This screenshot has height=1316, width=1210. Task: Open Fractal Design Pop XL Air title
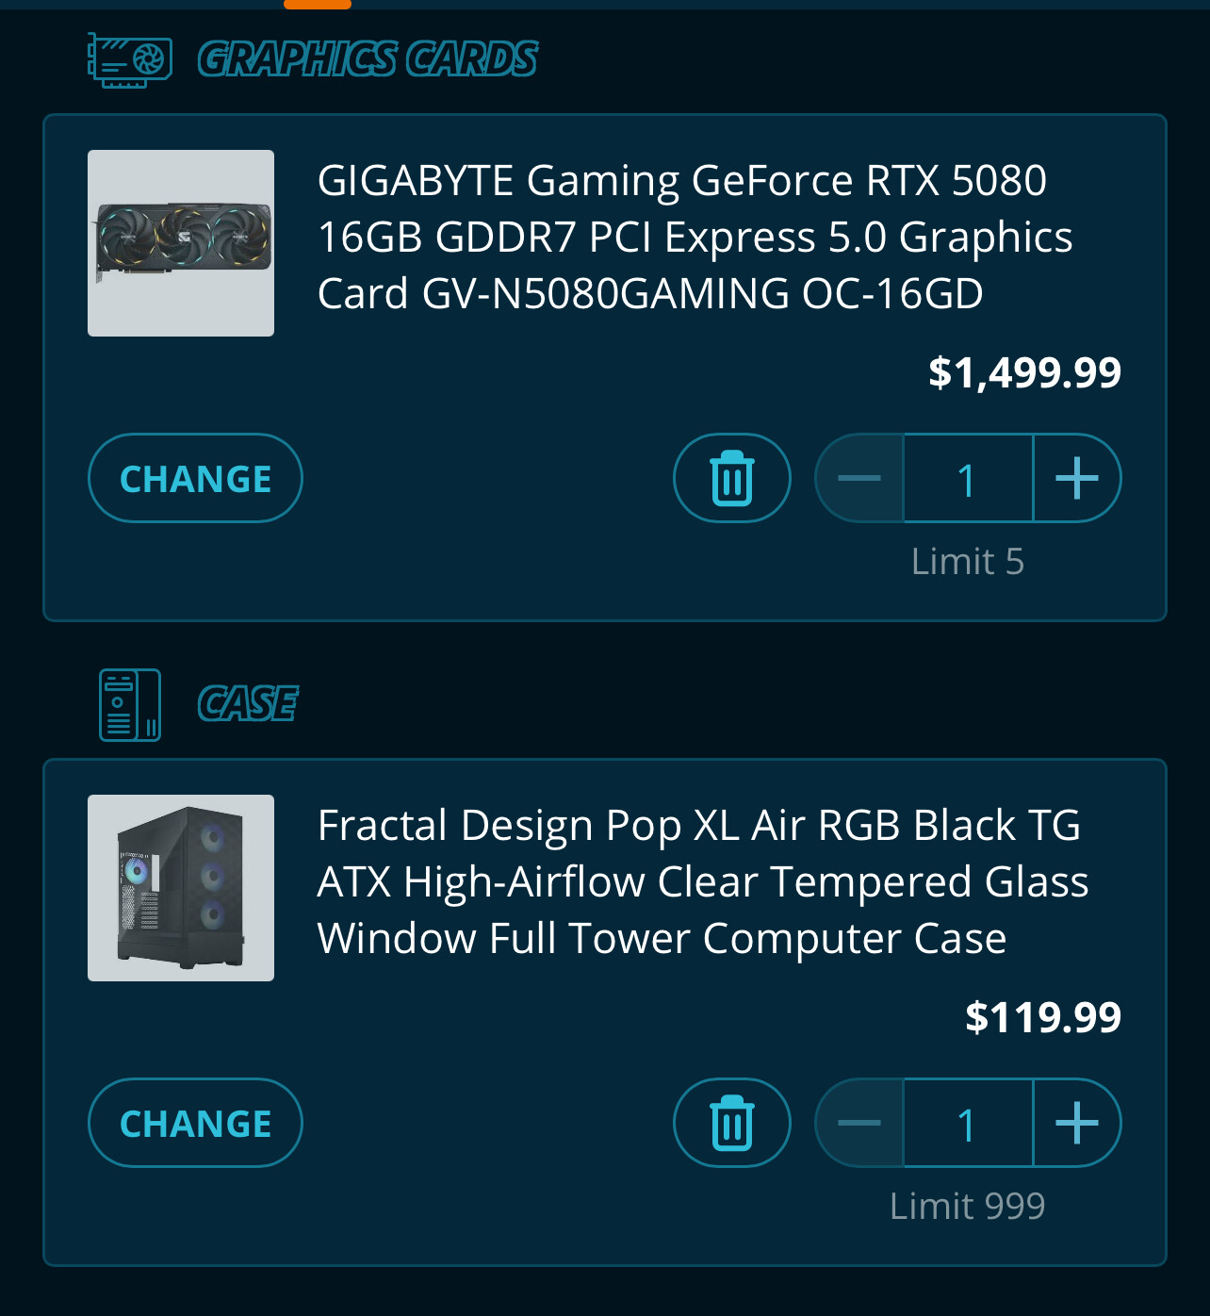[x=703, y=881]
